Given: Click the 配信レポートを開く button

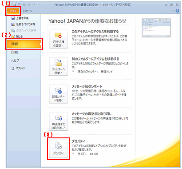Looking at the screenshot, I should (x=59, y=94).
